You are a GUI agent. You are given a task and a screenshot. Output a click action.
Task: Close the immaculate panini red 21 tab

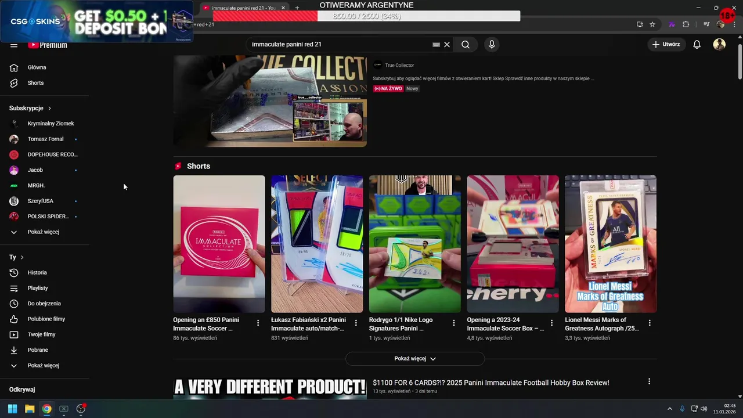[283, 8]
